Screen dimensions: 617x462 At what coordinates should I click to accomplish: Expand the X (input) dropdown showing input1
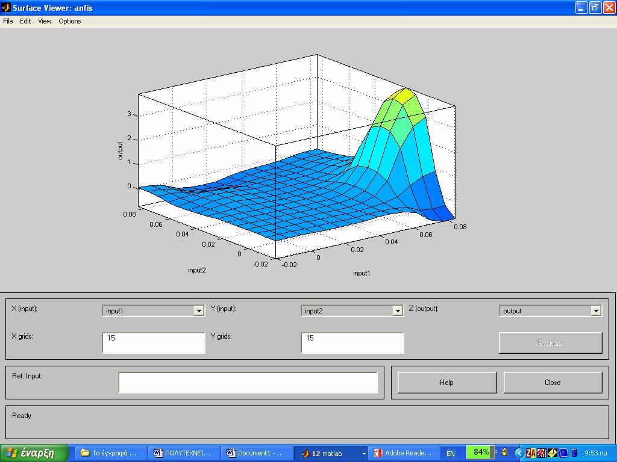click(199, 311)
